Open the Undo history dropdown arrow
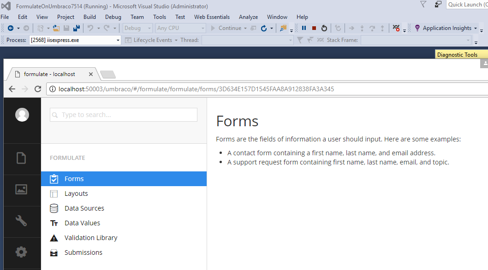The image size is (488, 270). pyautogui.click(x=98, y=28)
